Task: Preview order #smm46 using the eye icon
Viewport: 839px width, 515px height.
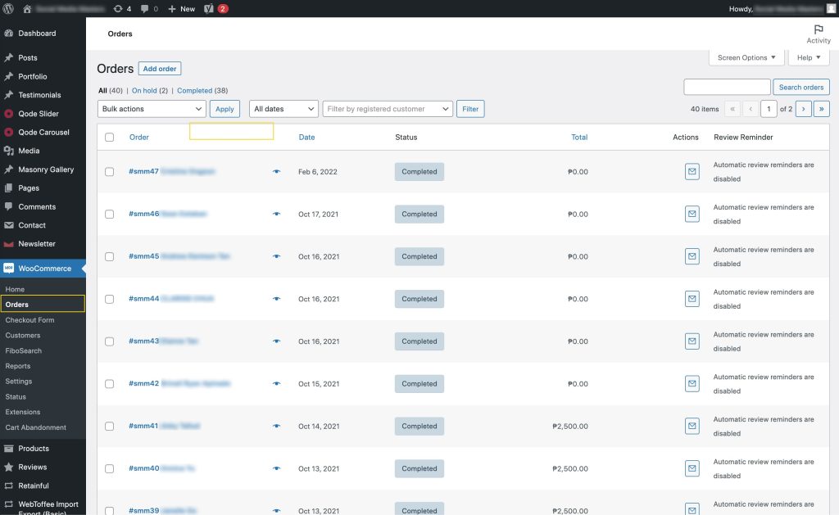Action: pyautogui.click(x=276, y=215)
